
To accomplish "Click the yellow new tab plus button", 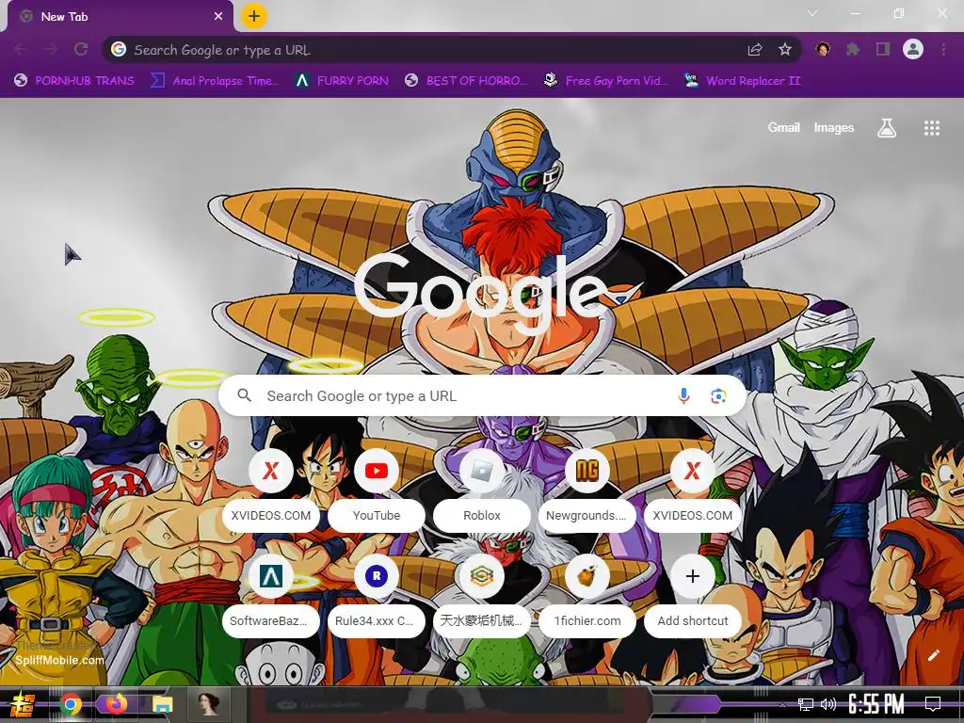I will 254,16.
